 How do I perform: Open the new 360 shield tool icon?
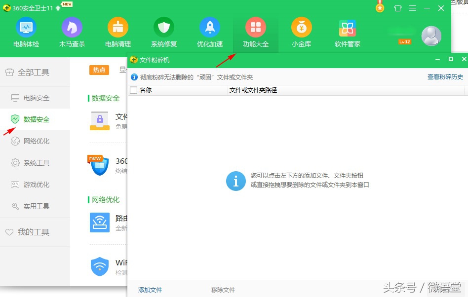pyautogui.click(x=99, y=165)
